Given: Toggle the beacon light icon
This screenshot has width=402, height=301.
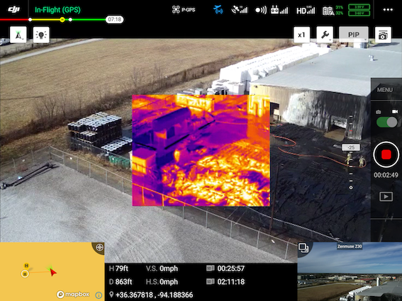Looking at the screenshot, I should tap(41, 35).
